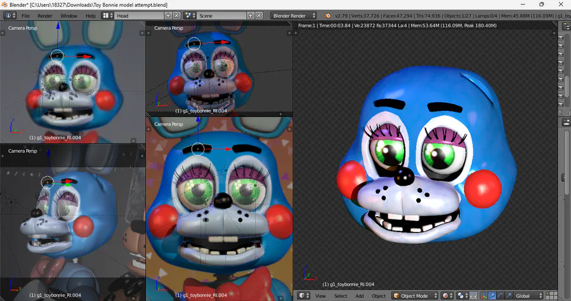
Task: Toggle the rotate manipulator arc
Action: [501, 295]
